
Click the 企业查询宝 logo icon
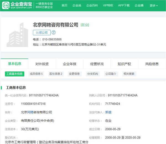pyautogui.click(x=6, y=5)
